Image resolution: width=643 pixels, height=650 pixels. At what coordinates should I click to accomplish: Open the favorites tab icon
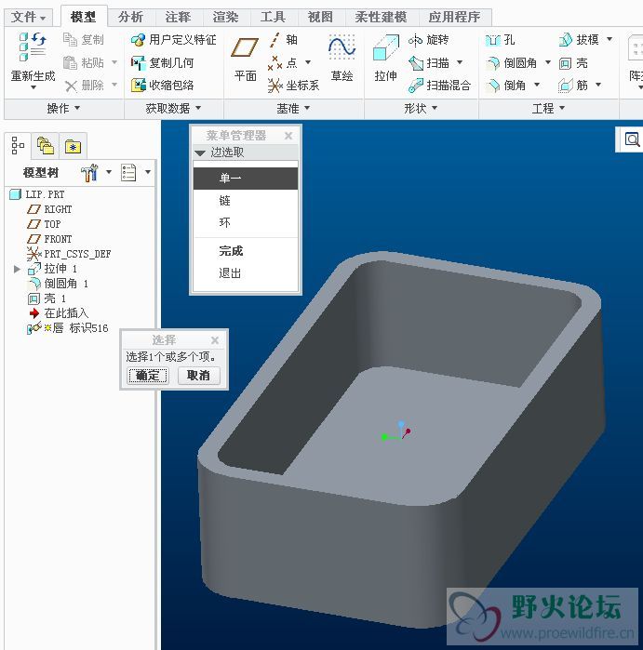[x=73, y=146]
